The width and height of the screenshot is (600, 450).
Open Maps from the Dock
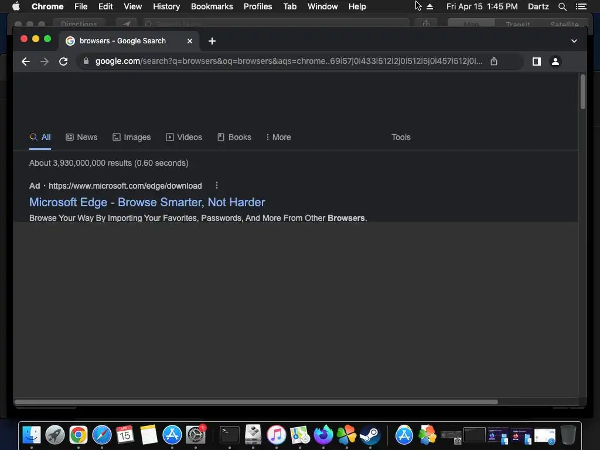point(299,435)
